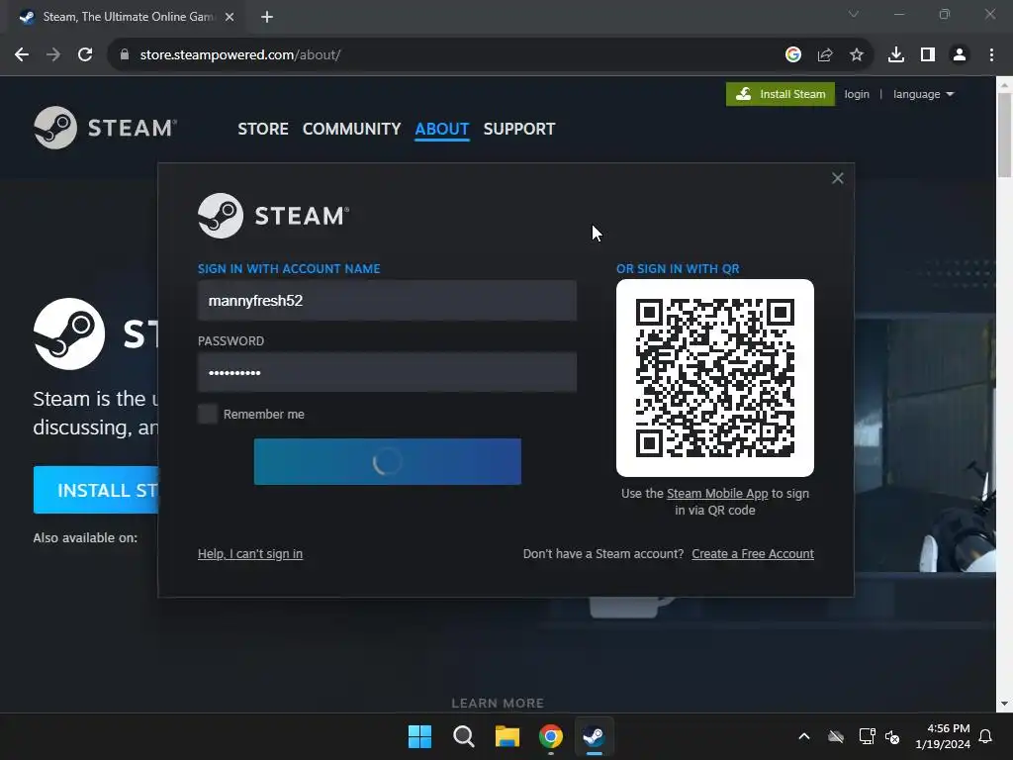Click the Steam logo inside login dialog
Viewport: 1013px width, 760px height.
pos(273,216)
